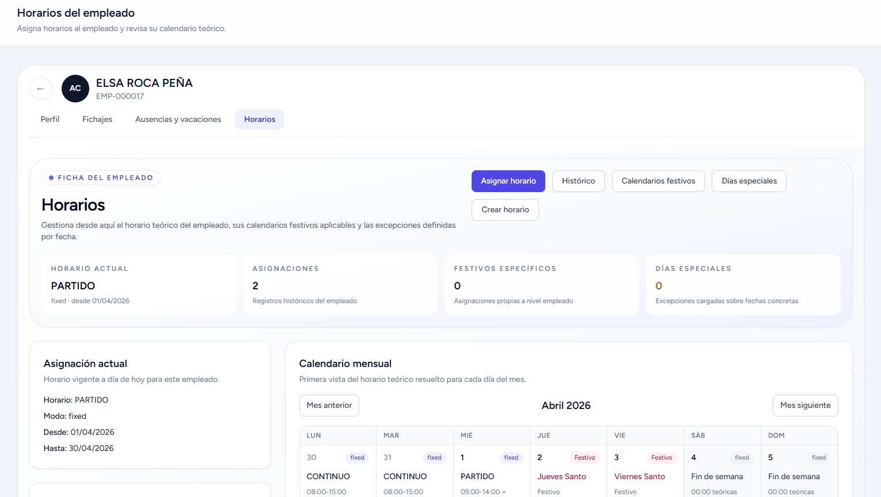Click the Crear horario button
The height and width of the screenshot is (497, 881).
pyautogui.click(x=506, y=210)
